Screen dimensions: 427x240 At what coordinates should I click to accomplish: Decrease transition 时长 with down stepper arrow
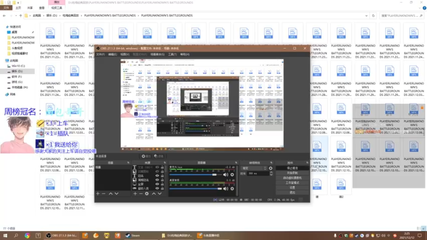(271, 174)
